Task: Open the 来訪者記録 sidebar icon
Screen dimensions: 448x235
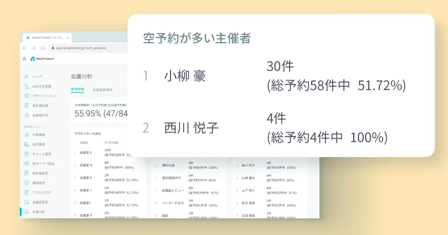Action: point(26,106)
